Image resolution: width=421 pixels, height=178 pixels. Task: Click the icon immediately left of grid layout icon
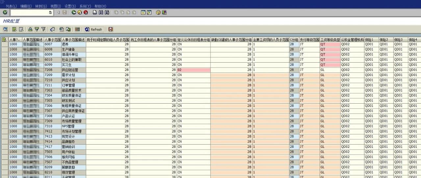click(x=68, y=29)
